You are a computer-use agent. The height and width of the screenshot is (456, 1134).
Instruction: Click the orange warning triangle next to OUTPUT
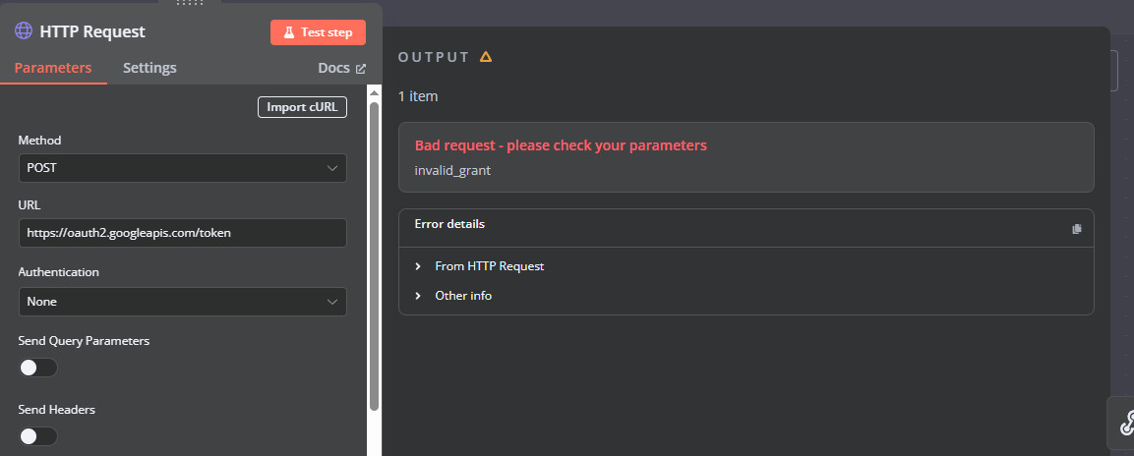pyautogui.click(x=486, y=56)
